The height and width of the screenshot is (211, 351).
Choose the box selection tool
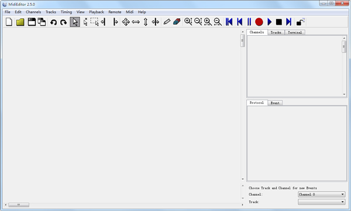94,22
